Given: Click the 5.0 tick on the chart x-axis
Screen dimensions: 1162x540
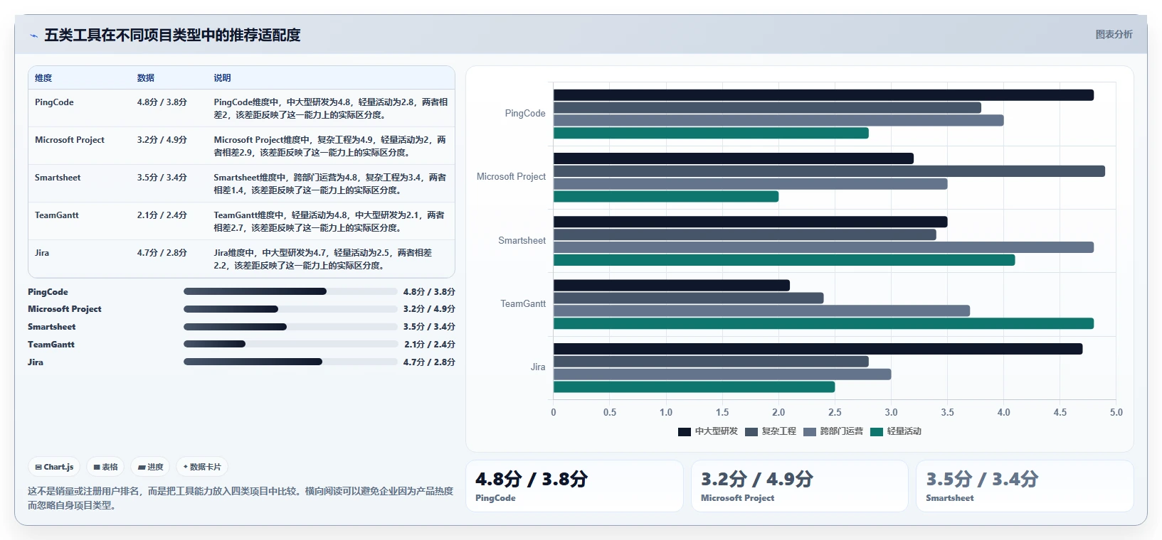Looking at the screenshot, I should click(1116, 412).
